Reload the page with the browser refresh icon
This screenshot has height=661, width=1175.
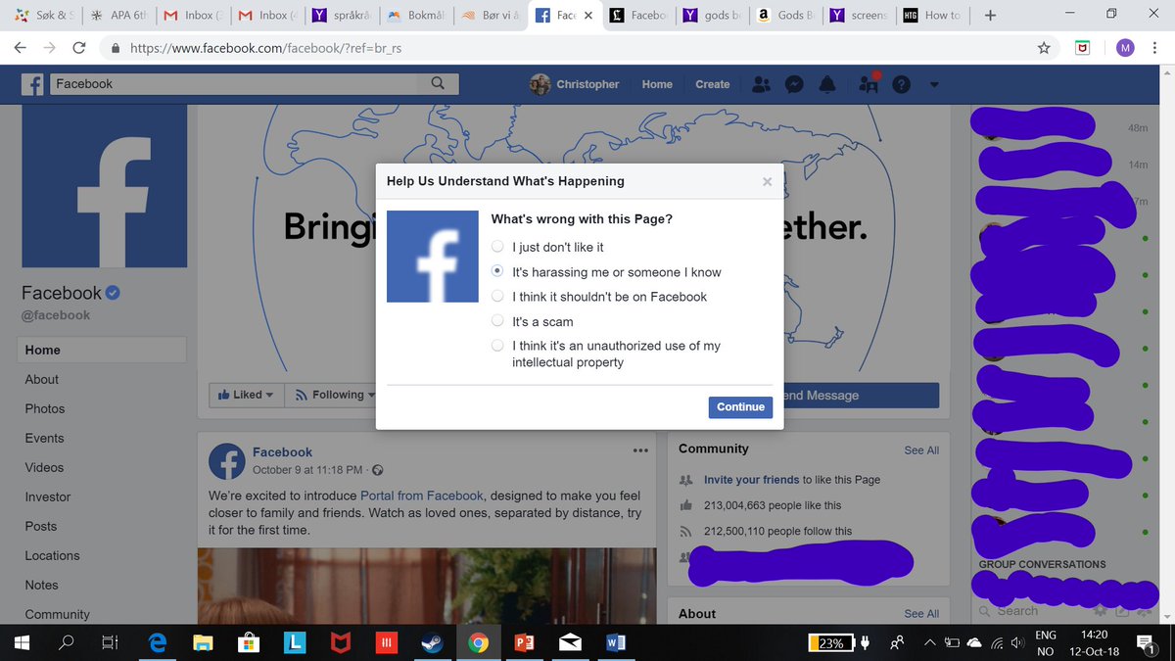coord(79,47)
